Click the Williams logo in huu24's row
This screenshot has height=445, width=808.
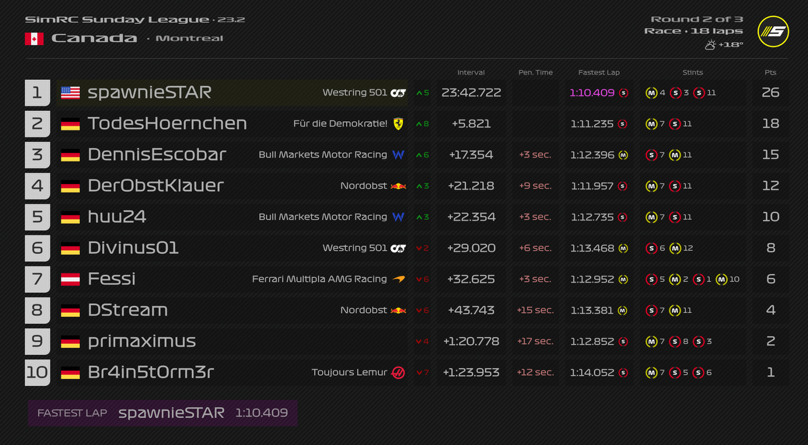click(x=398, y=217)
